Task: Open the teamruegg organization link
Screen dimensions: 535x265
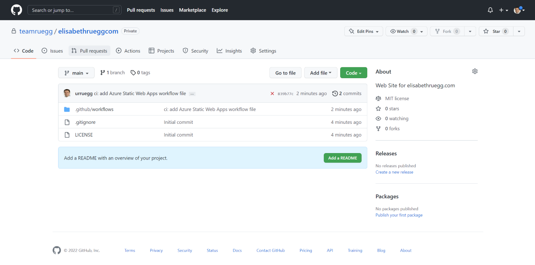Action: (x=36, y=31)
